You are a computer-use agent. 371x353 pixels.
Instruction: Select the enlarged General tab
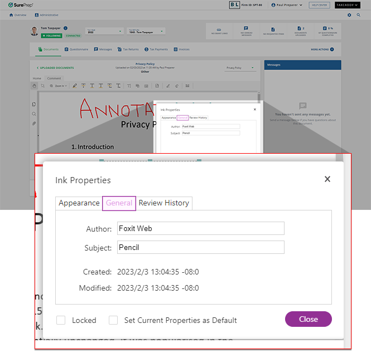point(119,203)
